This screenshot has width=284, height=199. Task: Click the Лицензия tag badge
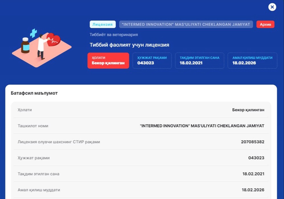pyautogui.click(x=103, y=24)
